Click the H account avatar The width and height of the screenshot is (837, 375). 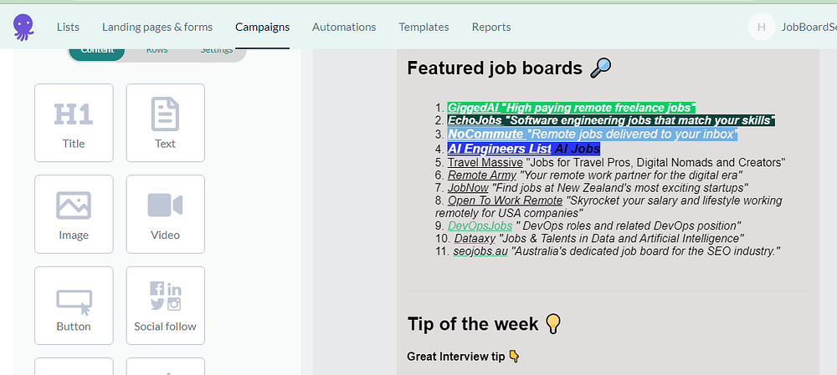[761, 27]
